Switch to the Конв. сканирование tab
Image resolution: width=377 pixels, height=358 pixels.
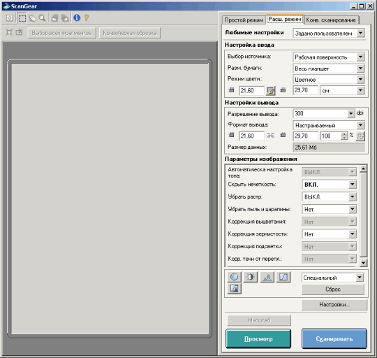[331, 20]
